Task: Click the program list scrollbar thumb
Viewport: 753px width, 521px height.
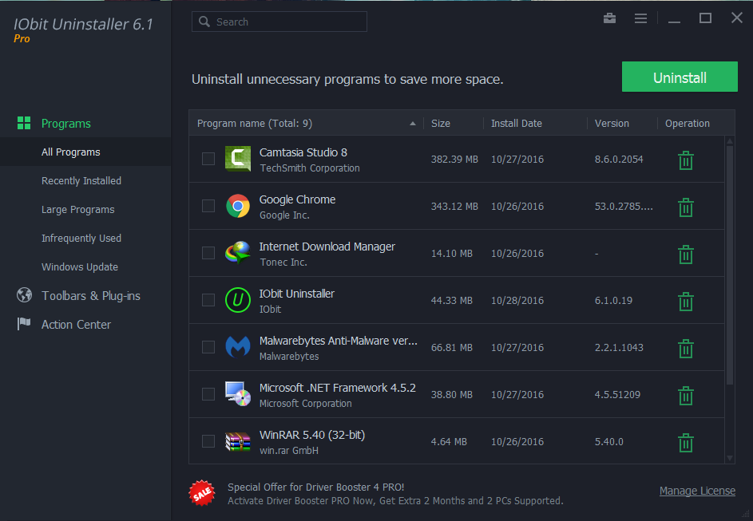Action: point(730,265)
